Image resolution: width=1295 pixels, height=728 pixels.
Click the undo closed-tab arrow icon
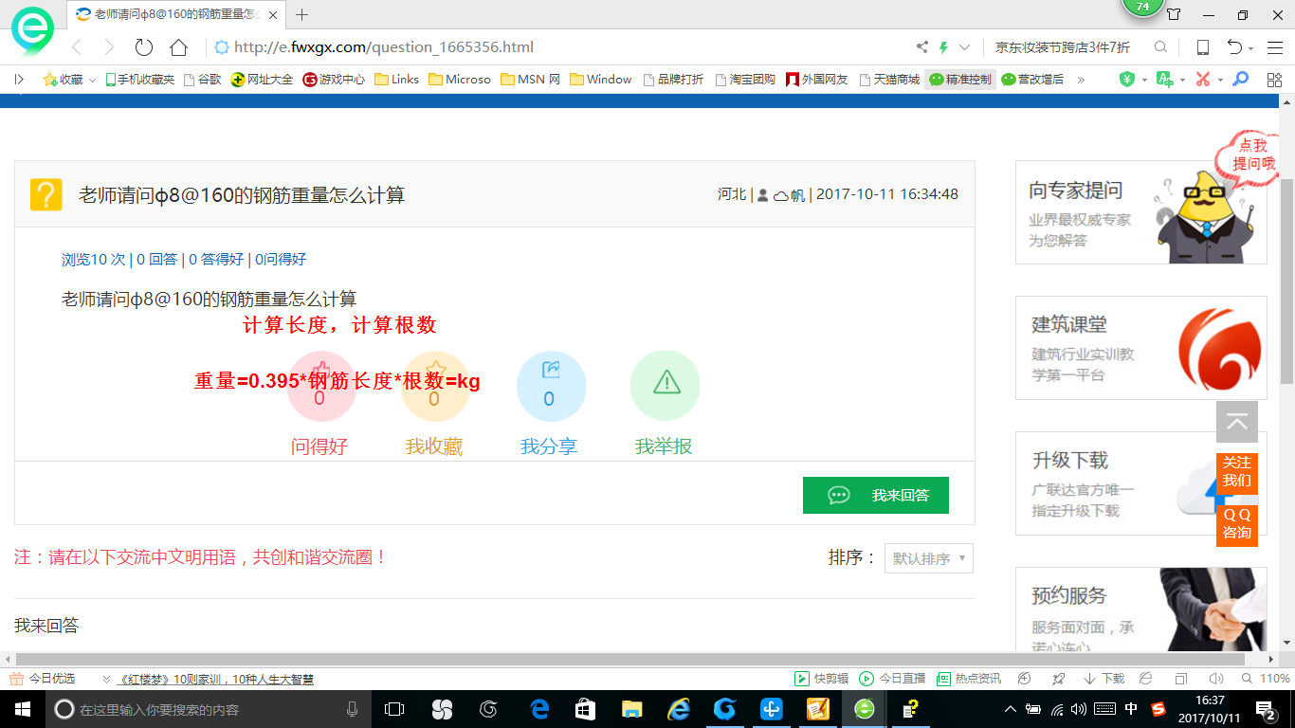(x=1234, y=47)
